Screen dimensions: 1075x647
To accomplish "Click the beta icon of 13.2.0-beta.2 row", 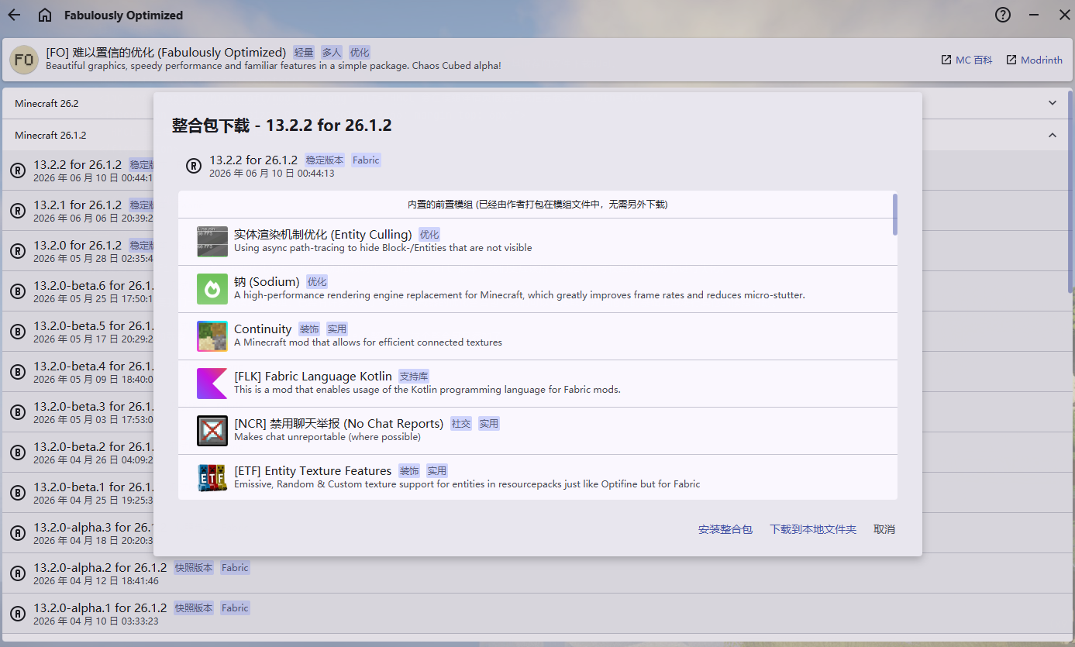I will click(18, 453).
